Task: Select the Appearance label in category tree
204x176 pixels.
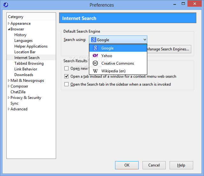Action: pos(20,23)
